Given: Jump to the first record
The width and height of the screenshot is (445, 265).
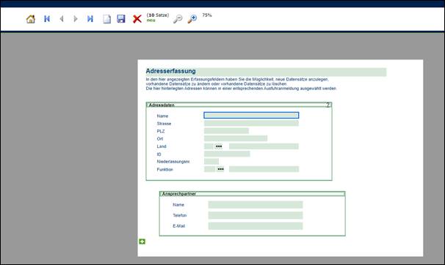Looking at the screenshot, I should click(47, 18).
